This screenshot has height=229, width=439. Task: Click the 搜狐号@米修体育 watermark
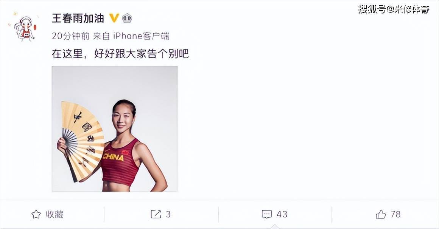(x=394, y=9)
